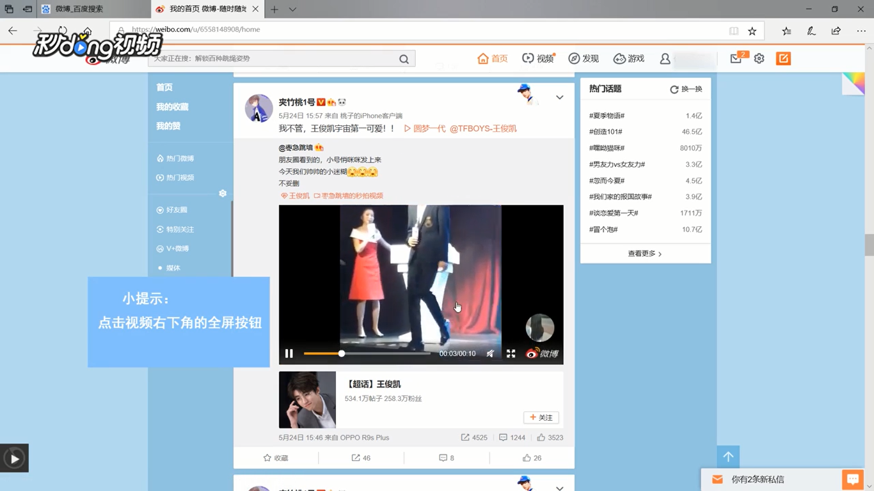This screenshot has height=491, width=874.
Task: Open the Weibo 首页 home tab
Action: (493, 58)
